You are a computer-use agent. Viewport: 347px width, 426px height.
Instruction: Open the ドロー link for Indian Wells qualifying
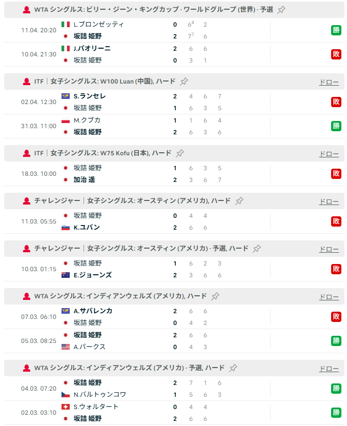(x=329, y=369)
